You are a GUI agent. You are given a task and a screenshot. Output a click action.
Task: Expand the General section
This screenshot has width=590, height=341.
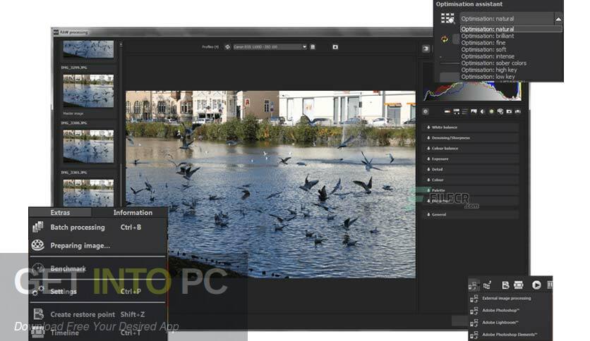tap(470, 214)
